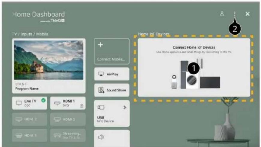Click the USB drive icon

pos(101,107)
